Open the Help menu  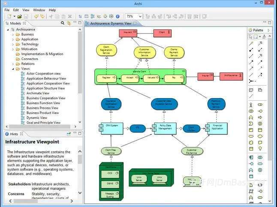[52, 10]
